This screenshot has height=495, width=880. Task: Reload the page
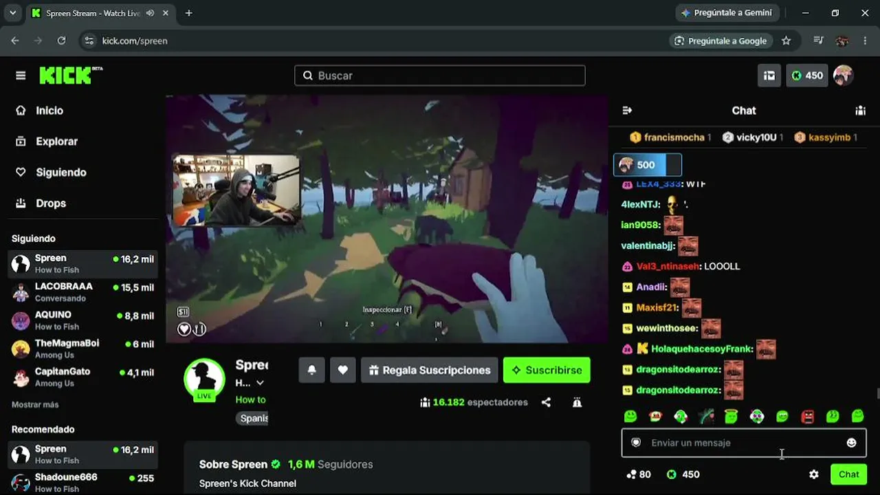point(61,41)
